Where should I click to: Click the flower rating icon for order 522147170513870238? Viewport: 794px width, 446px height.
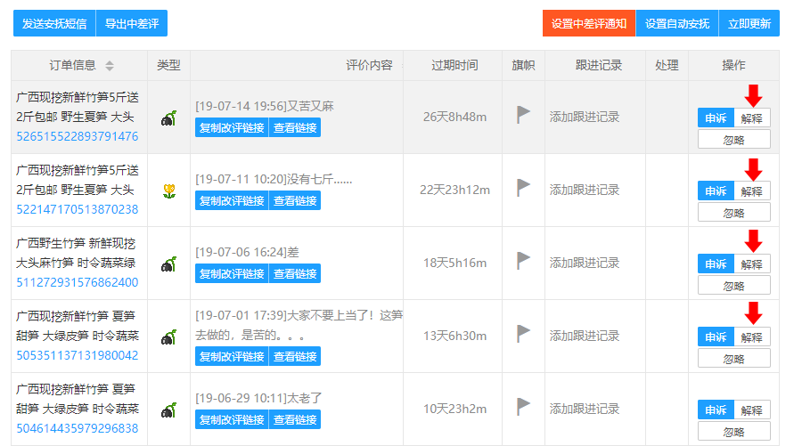pyautogui.click(x=169, y=191)
